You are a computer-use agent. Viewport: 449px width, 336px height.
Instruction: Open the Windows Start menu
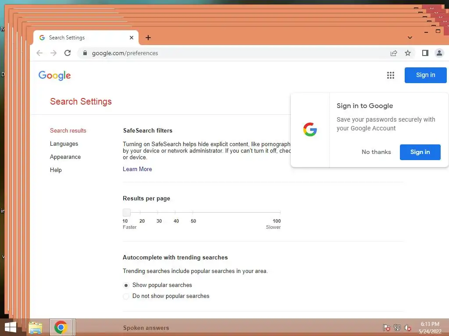(11, 327)
